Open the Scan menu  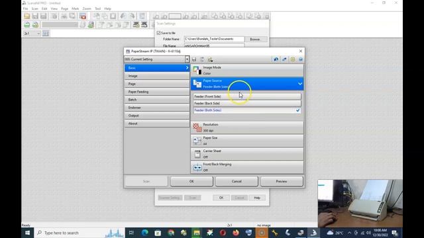(x=35, y=9)
